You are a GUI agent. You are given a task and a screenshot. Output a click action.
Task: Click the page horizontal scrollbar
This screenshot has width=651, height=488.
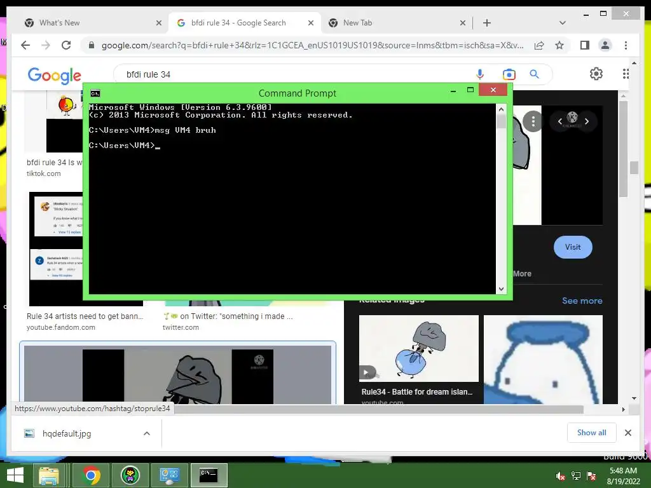pyautogui.click(x=378, y=409)
